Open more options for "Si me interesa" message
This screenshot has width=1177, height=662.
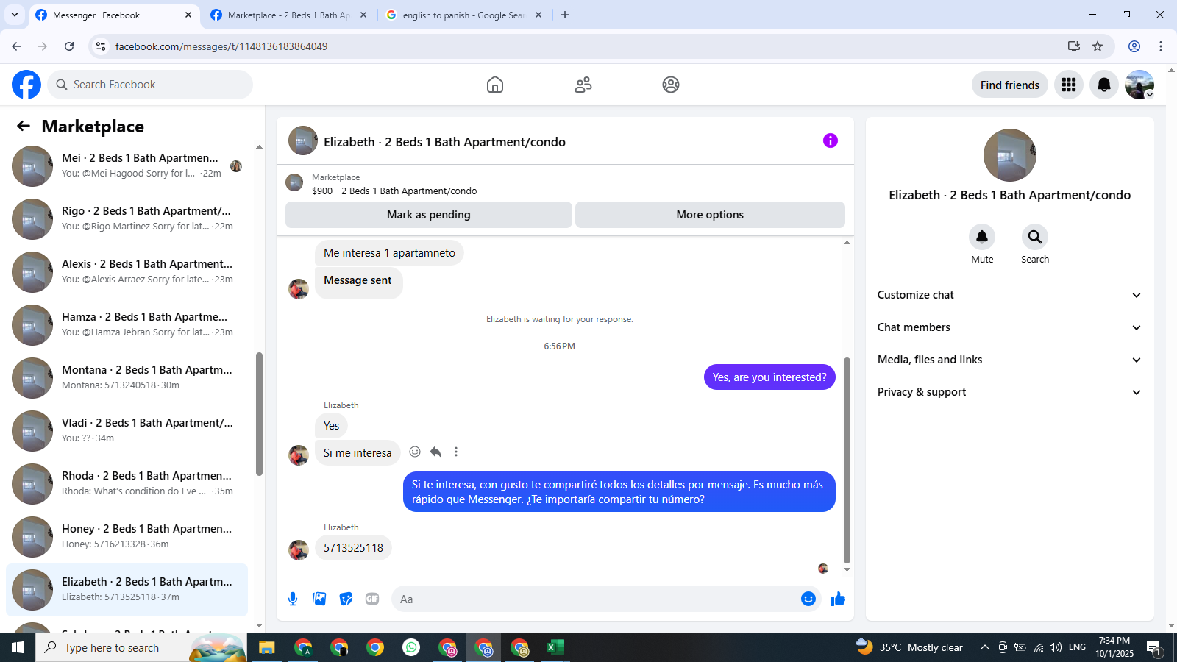456,452
